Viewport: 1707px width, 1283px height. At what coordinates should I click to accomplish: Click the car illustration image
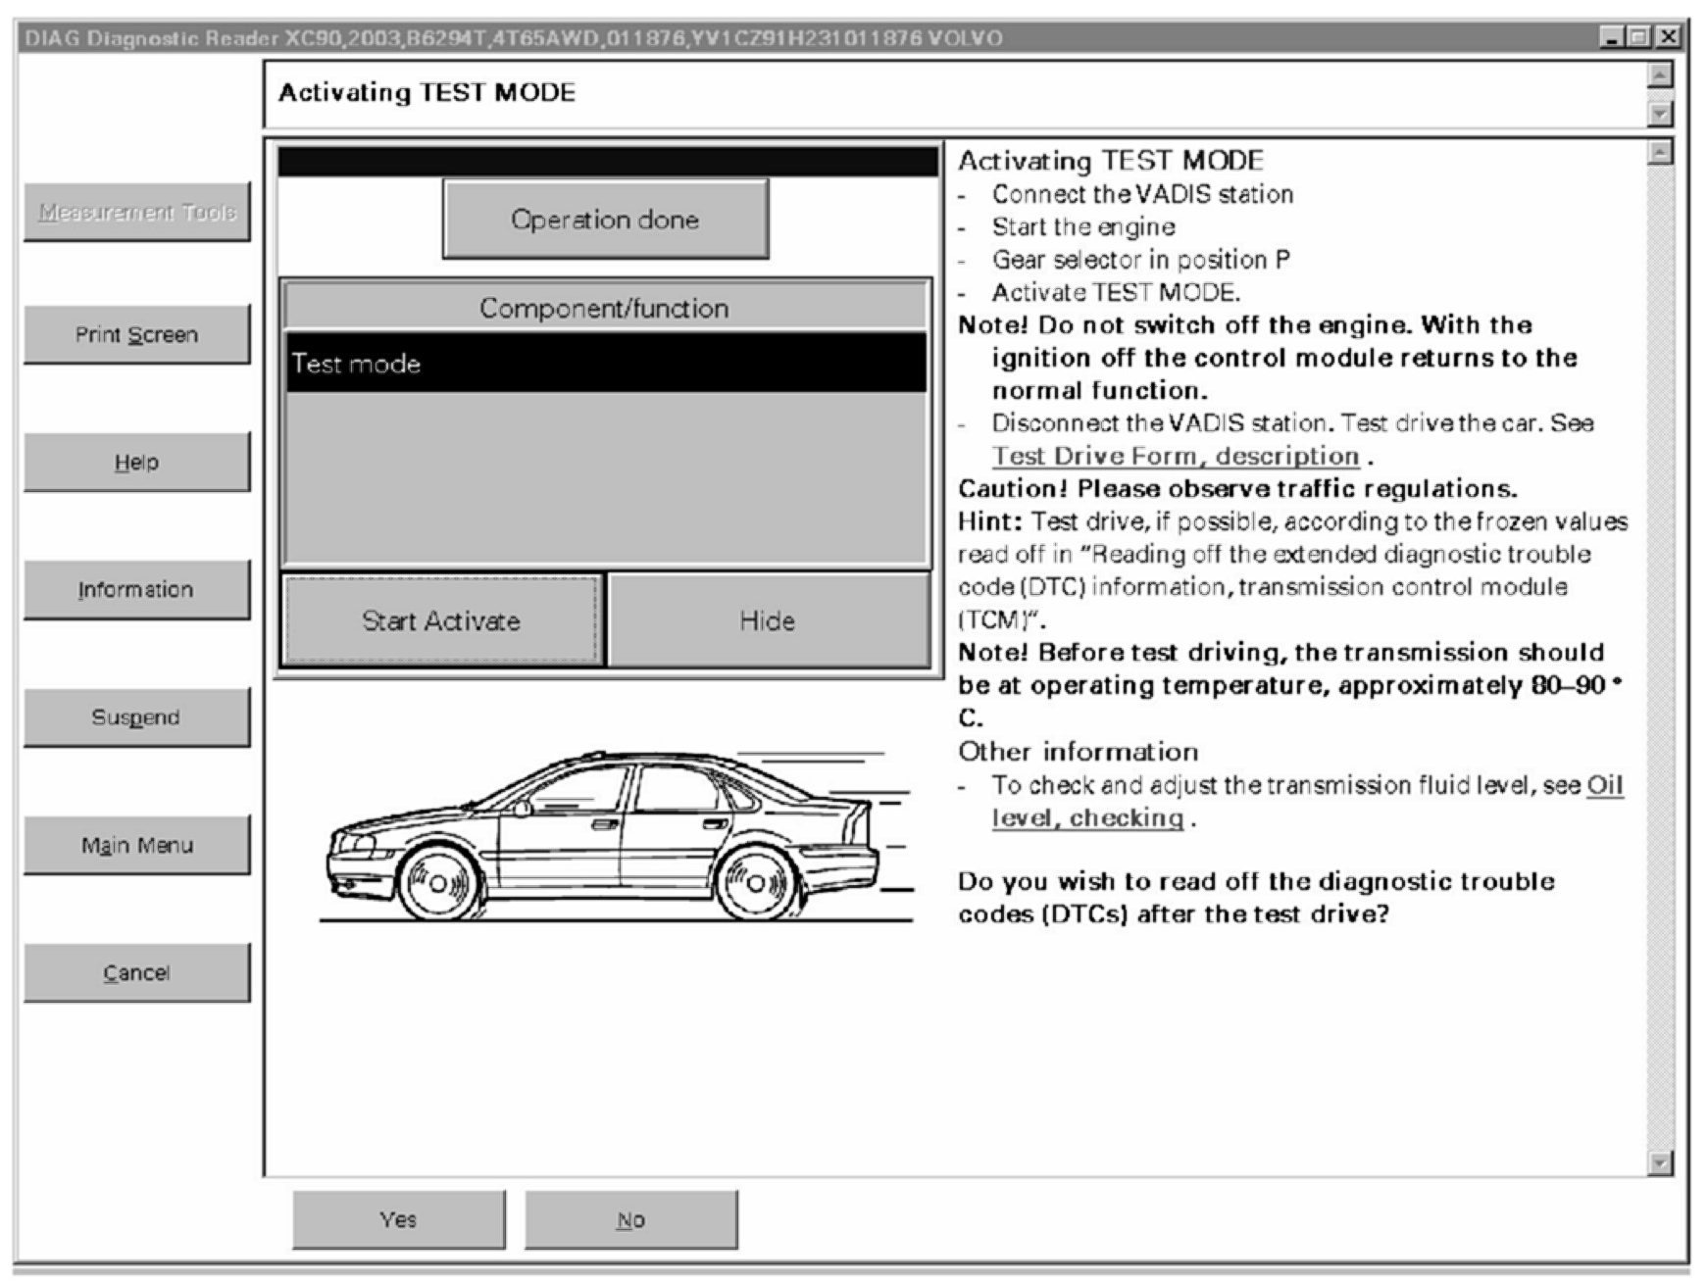coord(617,836)
